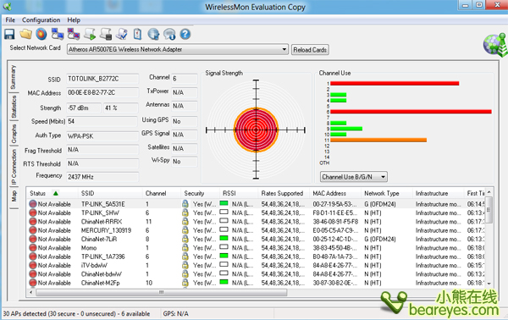Screen dimensions: 508x320
Task: Click the connect computers toolbar icon
Action: coord(58,34)
